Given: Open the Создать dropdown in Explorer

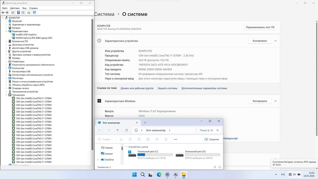Looking at the screenshot, I should [106, 139].
